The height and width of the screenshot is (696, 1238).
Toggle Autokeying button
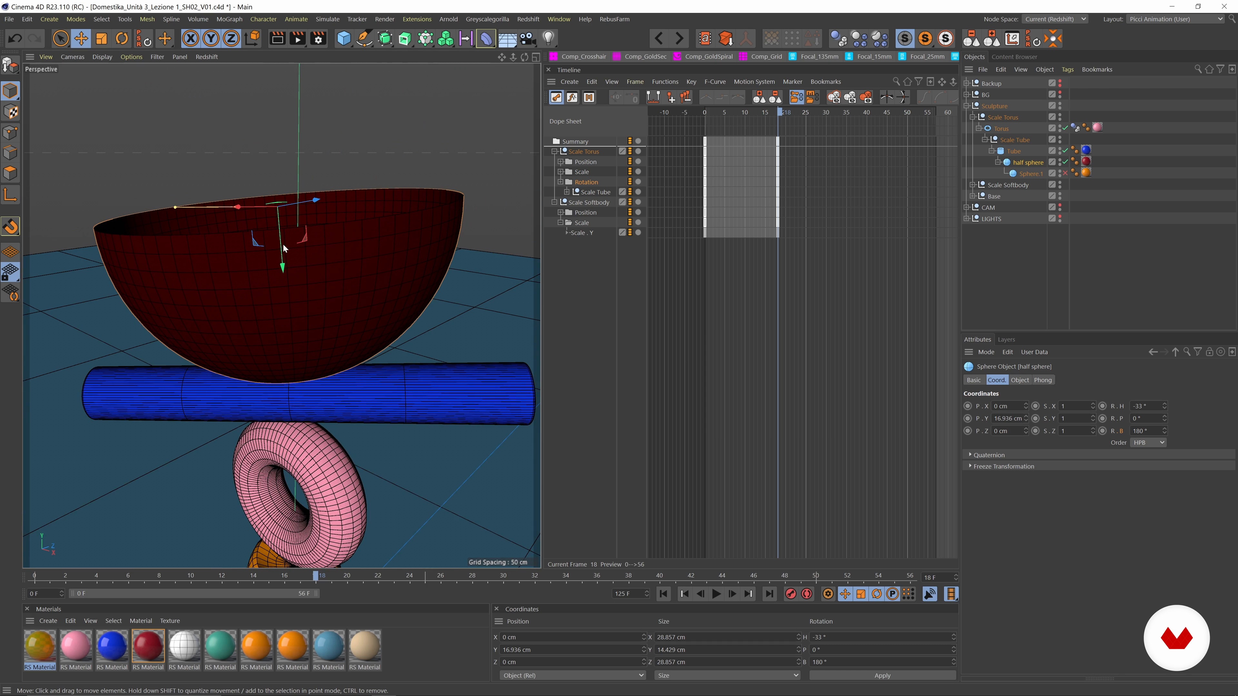coord(807,594)
